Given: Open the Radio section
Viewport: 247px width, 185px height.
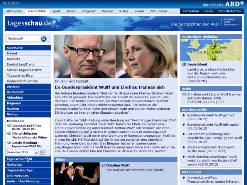Looking at the screenshot, I should click(209, 11).
